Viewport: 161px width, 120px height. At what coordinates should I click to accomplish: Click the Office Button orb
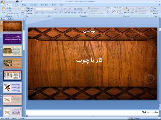pos(3,3)
